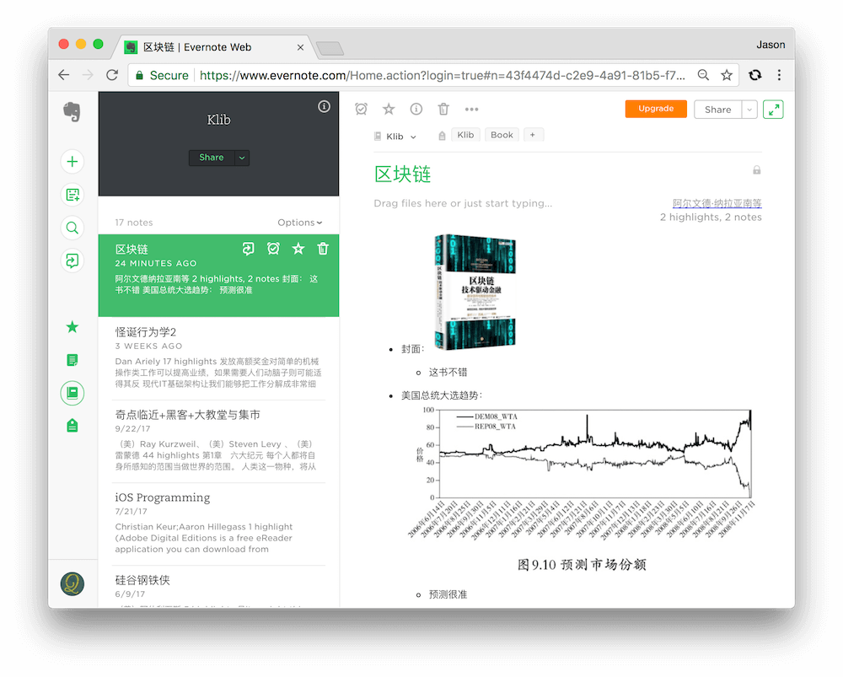This screenshot has height=677, width=843.
Task: Open the 硅谷钢铁侠 note
Action: click(x=219, y=587)
